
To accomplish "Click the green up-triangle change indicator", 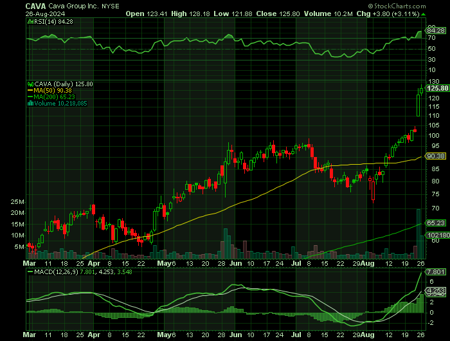I will (423, 14).
